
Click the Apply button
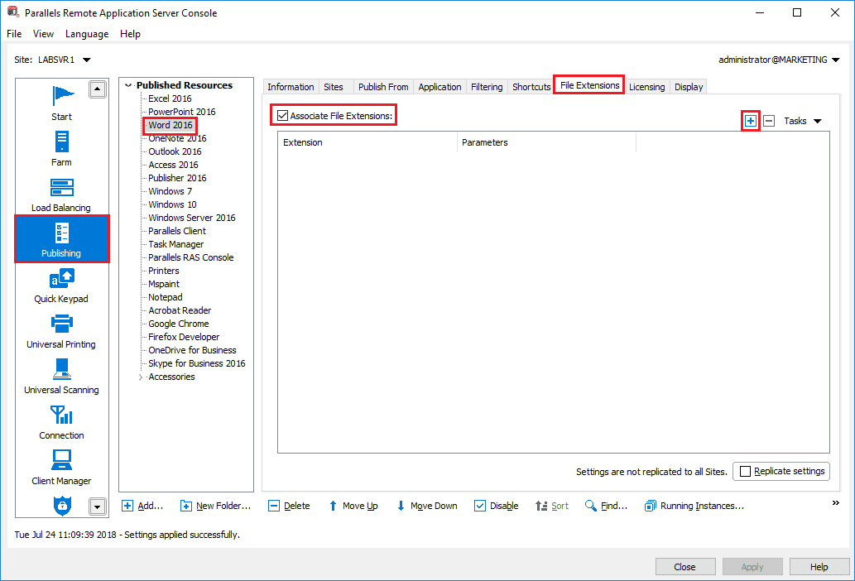coord(752,567)
